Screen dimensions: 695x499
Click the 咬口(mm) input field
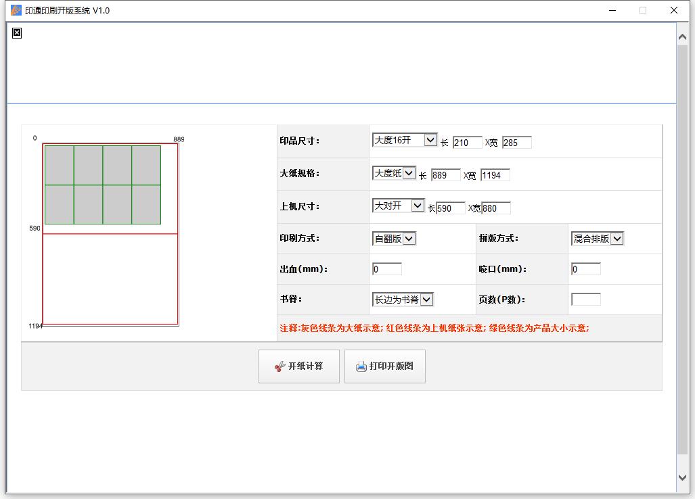tap(586, 269)
